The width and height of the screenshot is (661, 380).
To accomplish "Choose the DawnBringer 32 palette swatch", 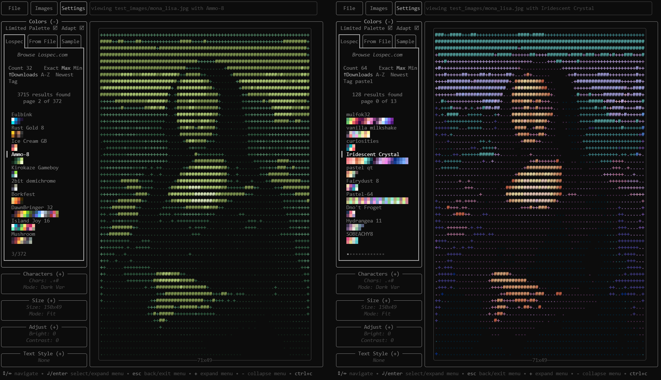I will [x=35, y=214].
